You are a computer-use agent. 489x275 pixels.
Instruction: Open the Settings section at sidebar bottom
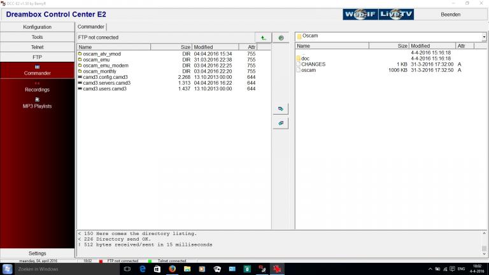[37, 253]
